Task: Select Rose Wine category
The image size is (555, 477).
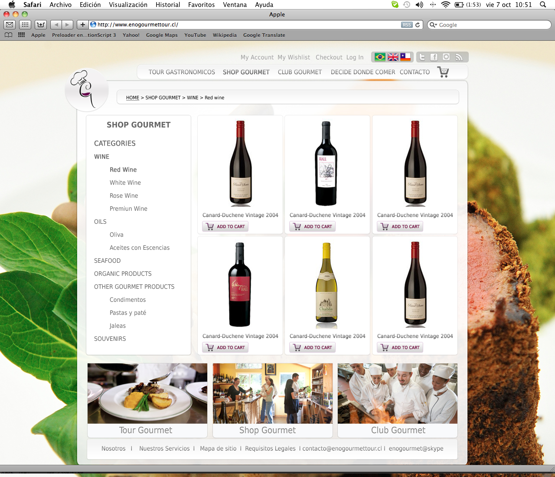Action: 124,196
